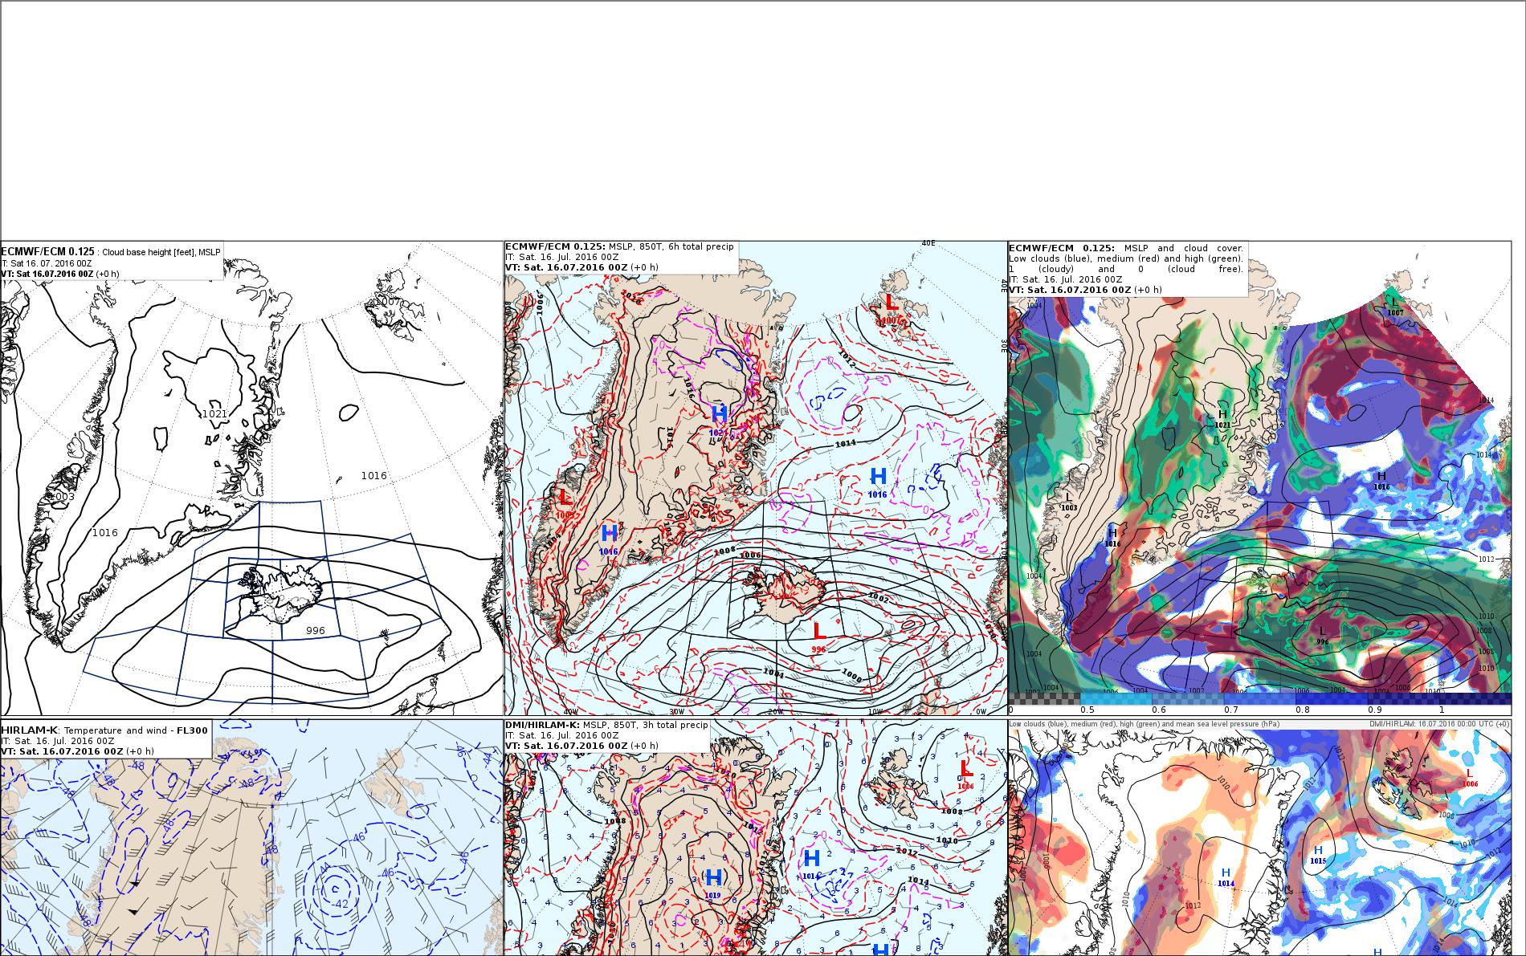Click the '0.9' tick on the cloud cover scale
The height and width of the screenshot is (956, 1526).
tap(1376, 710)
